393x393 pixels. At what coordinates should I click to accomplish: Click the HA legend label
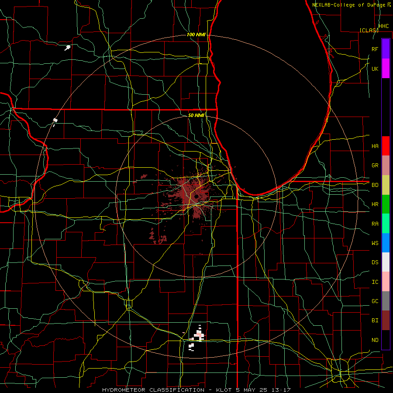point(375,146)
